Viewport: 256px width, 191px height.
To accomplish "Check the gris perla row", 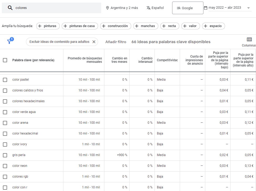I will tap(5, 155).
